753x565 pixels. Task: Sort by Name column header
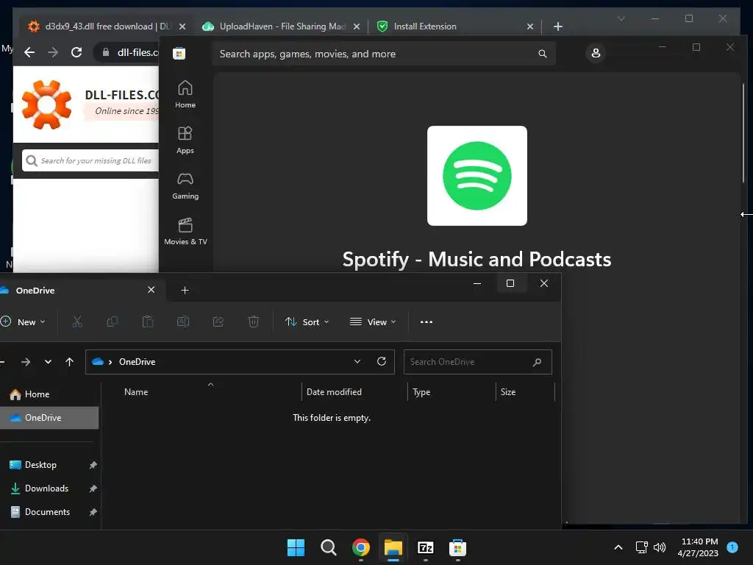click(136, 392)
